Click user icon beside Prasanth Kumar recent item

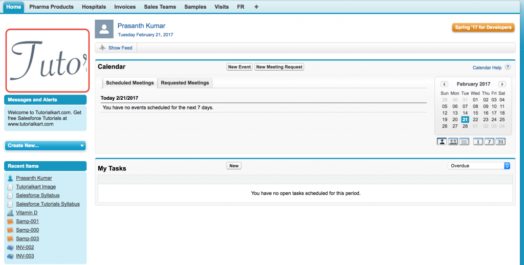coord(10,178)
